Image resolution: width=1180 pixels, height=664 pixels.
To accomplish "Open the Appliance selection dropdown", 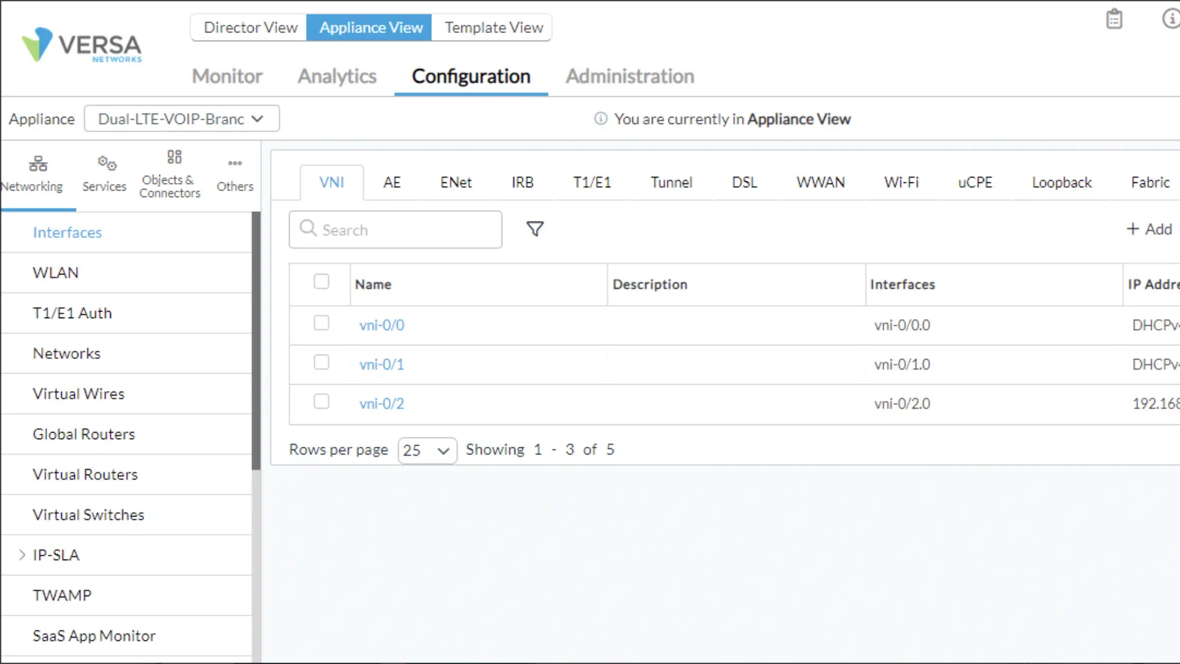I will coord(181,119).
